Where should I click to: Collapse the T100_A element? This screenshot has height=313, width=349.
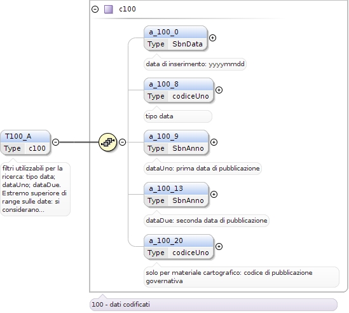point(56,142)
